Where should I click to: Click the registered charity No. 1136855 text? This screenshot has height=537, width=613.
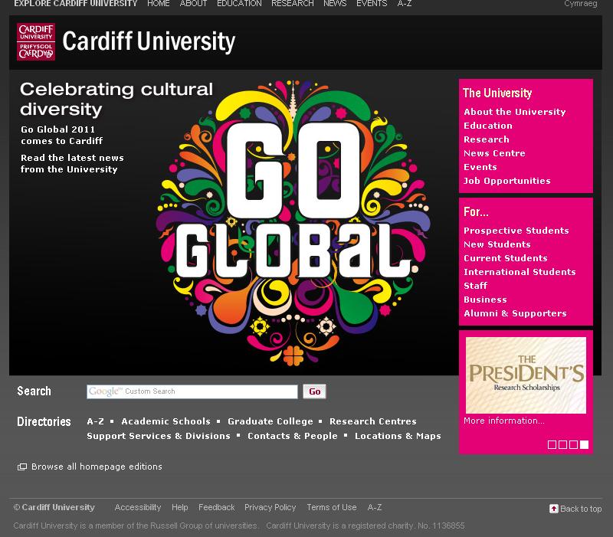click(x=366, y=526)
